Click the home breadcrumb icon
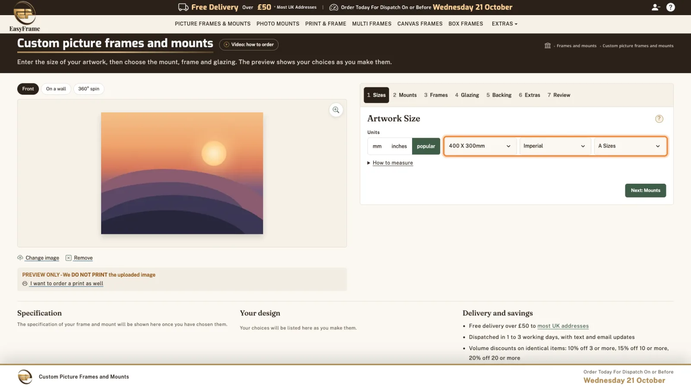Screen dimensions: 691x389 click(548, 45)
